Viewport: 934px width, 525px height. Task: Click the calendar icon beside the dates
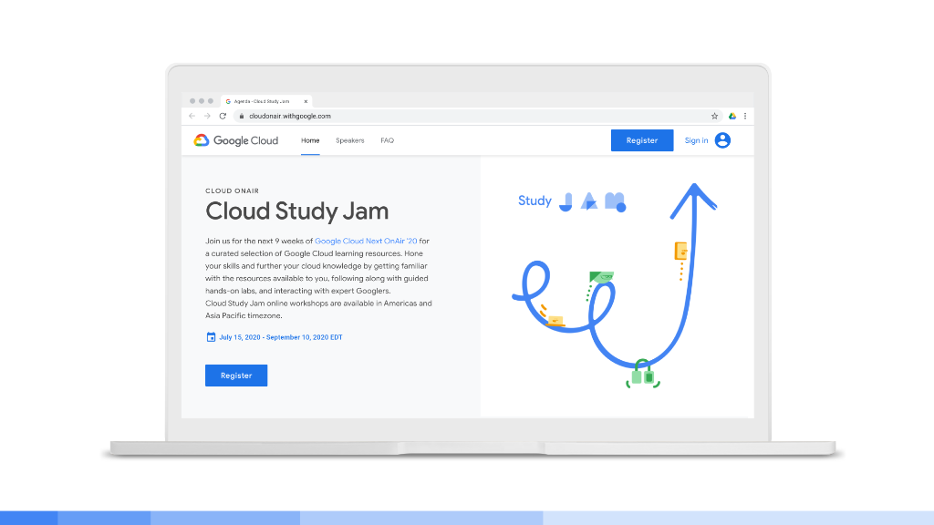[x=211, y=337]
